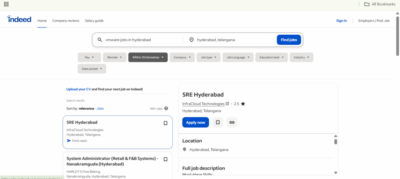This screenshot has width=400, height=179.
Task: Click the location pin in search bar
Action: pyautogui.click(x=191, y=40)
